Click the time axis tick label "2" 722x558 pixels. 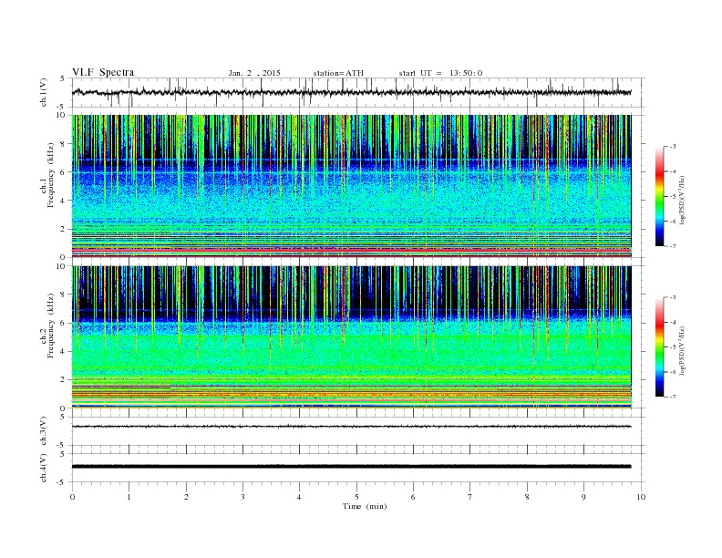pyautogui.click(x=186, y=497)
